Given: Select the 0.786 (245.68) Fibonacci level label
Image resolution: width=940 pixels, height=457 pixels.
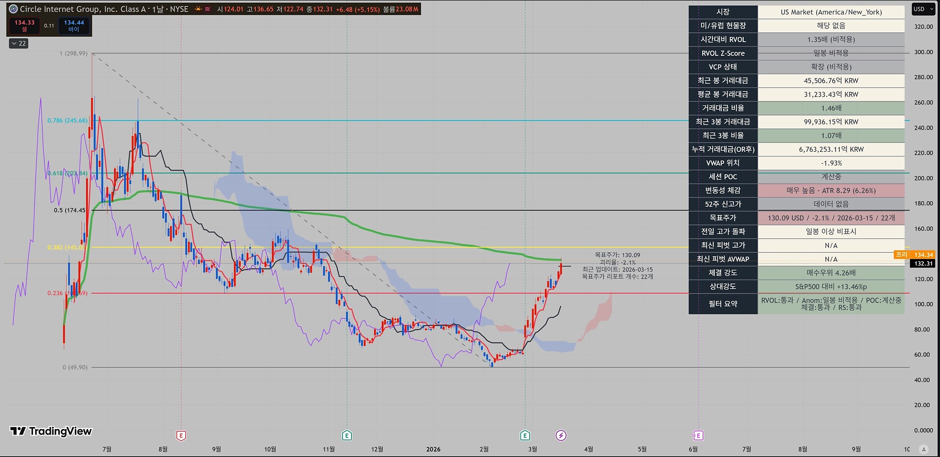Looking at the screenshot, I should coord(68,120).
